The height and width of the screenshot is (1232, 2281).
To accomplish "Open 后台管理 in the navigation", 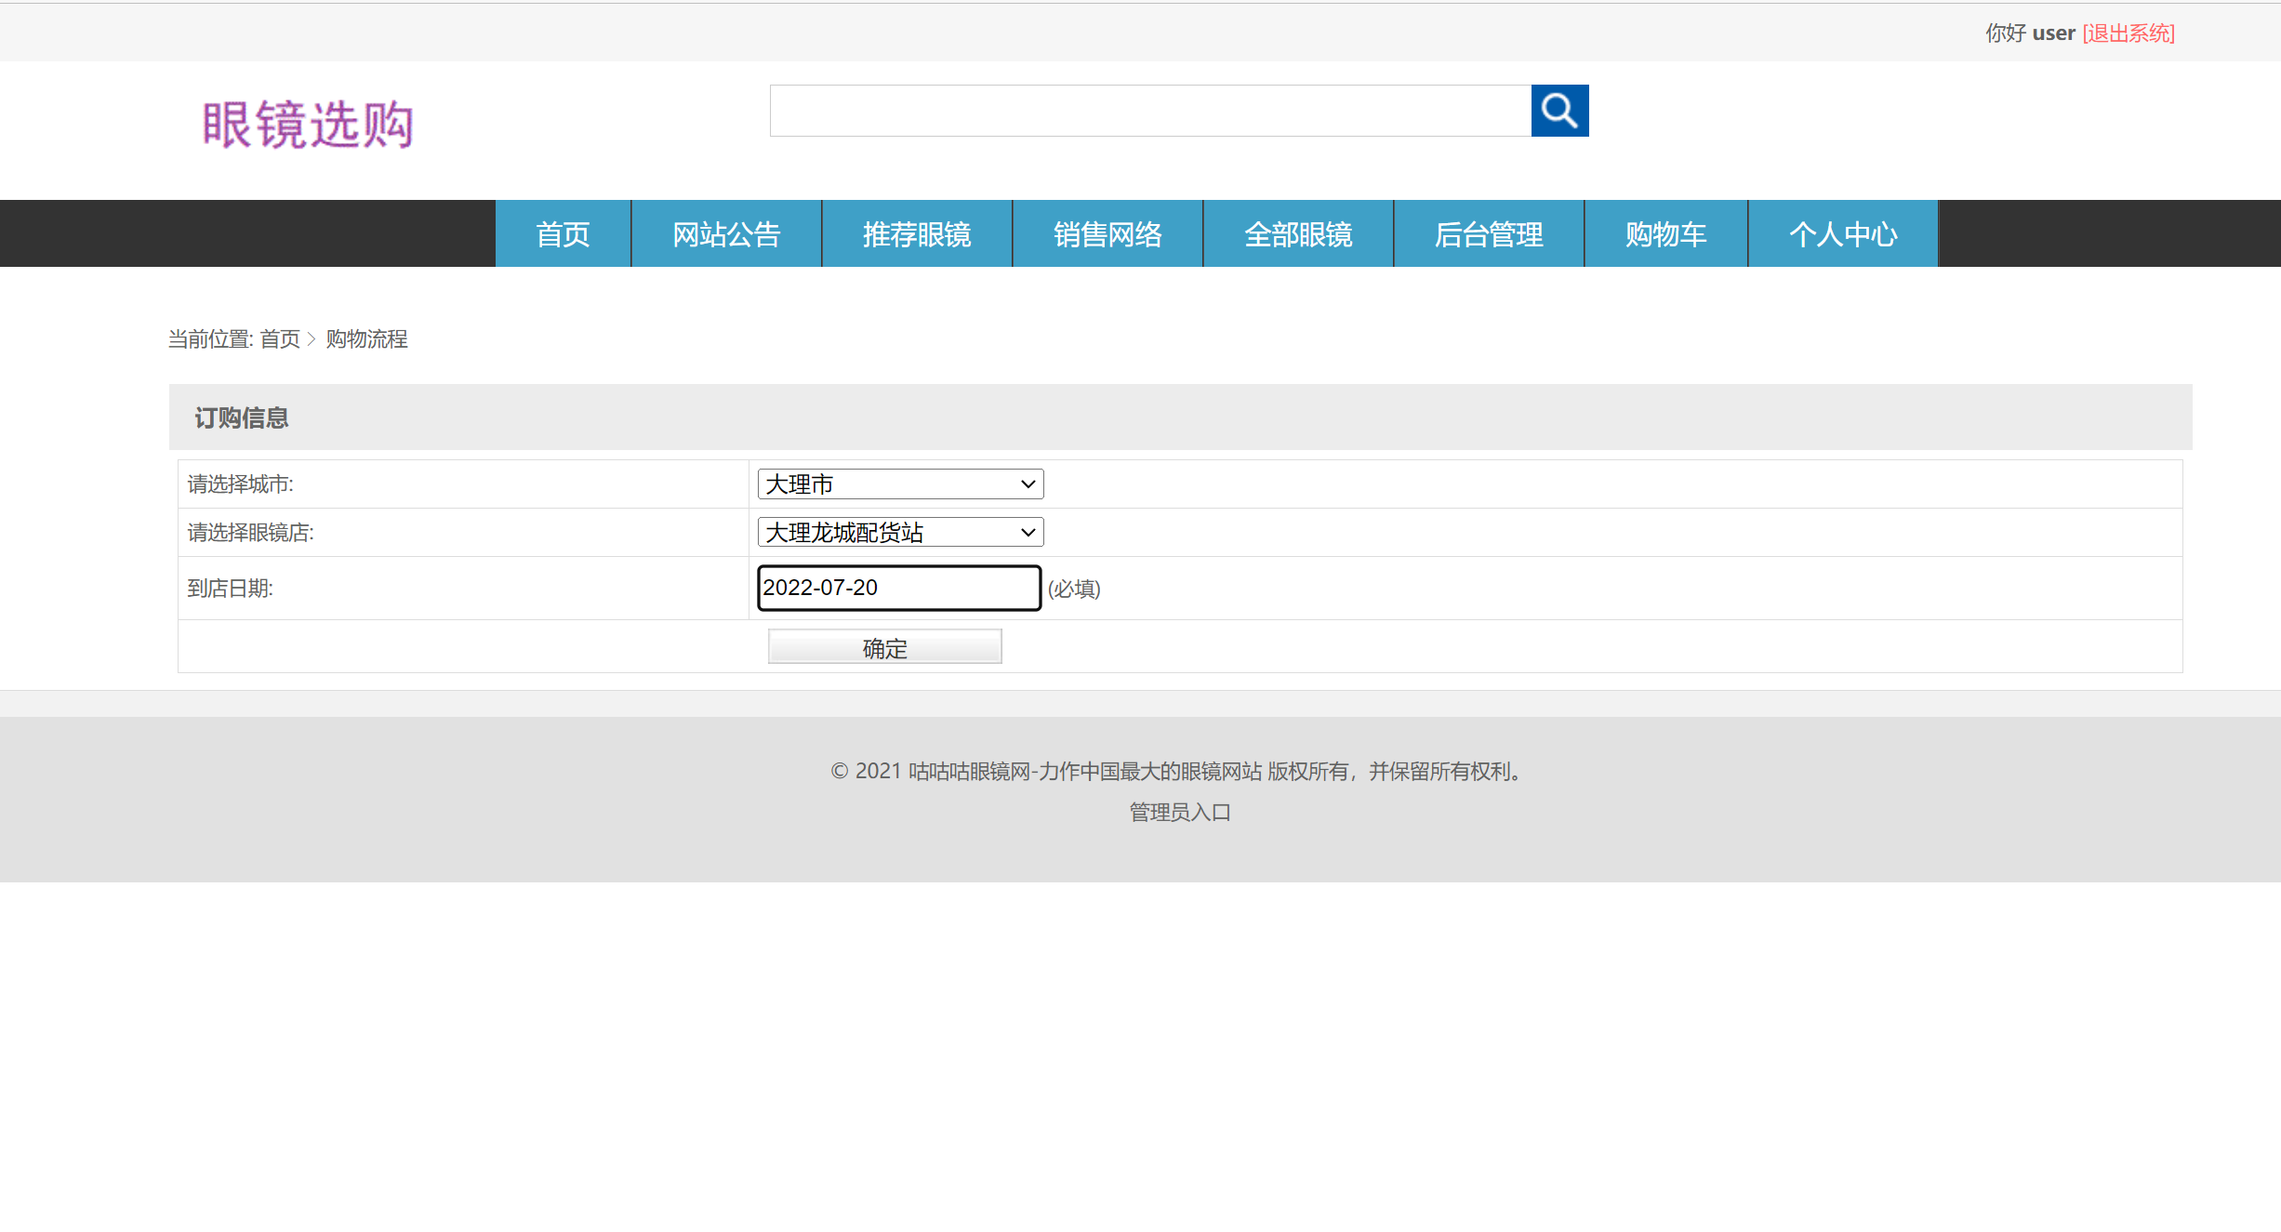I will (x=1489, y=233).
